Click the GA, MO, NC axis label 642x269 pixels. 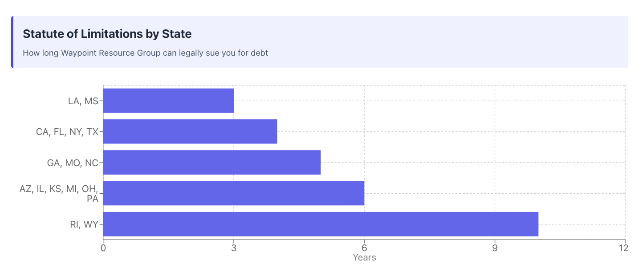73,163
